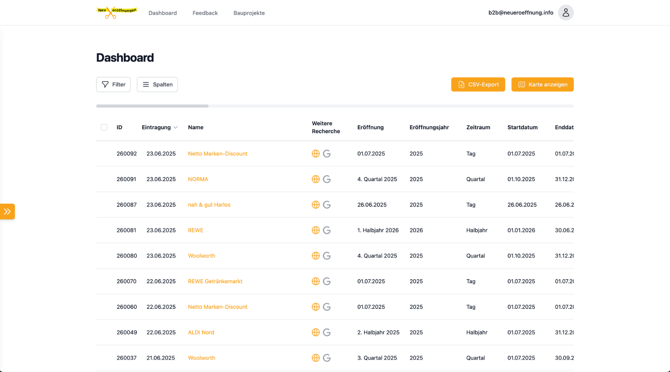Image resolution: width=670 pixels, height=372 pixels.
Task: Open nah & gut Harlos link
Action: (x=209, y=205)
